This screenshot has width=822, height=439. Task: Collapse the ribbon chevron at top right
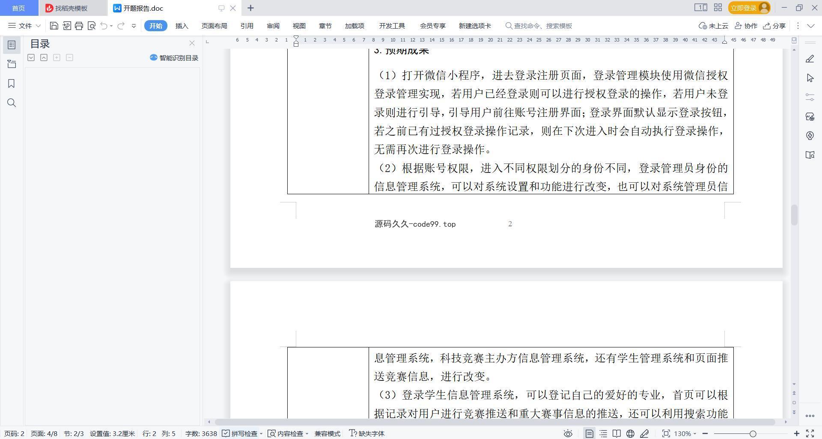[810, 26]
